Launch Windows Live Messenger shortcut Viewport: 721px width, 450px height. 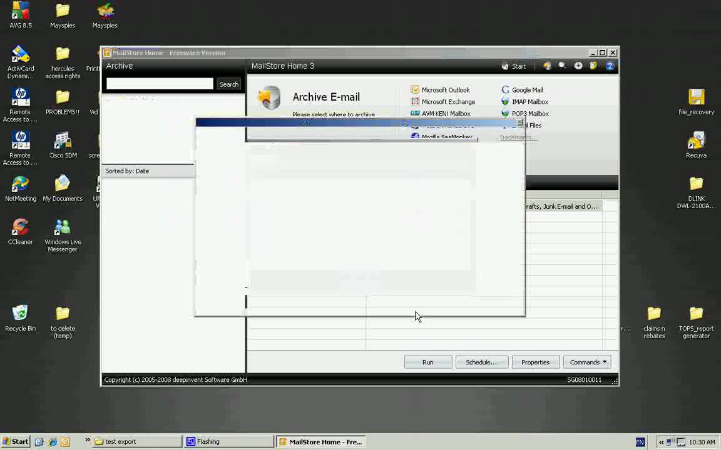pyautogui.click(x=63, y=236)
